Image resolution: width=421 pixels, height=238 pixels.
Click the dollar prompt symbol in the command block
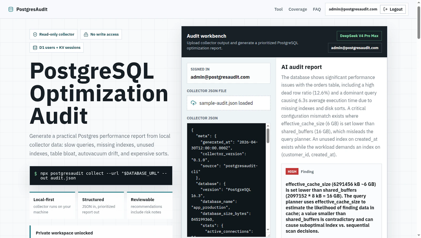tap(36, 173)
